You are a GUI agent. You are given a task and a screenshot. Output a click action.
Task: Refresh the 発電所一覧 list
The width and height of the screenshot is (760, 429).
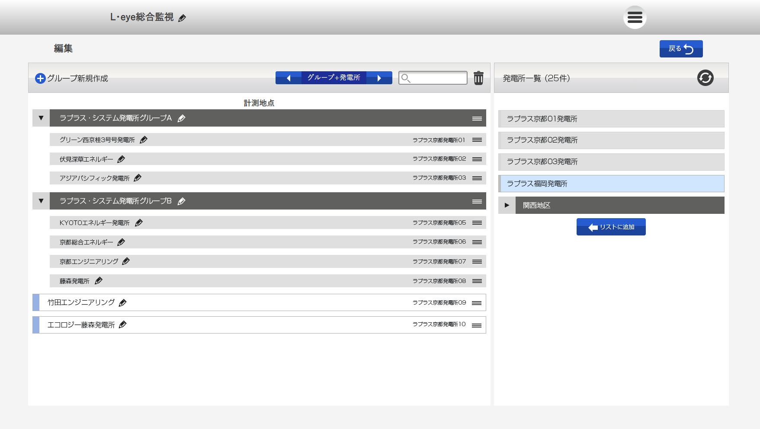pyautogui.click(x=705, y=78)
